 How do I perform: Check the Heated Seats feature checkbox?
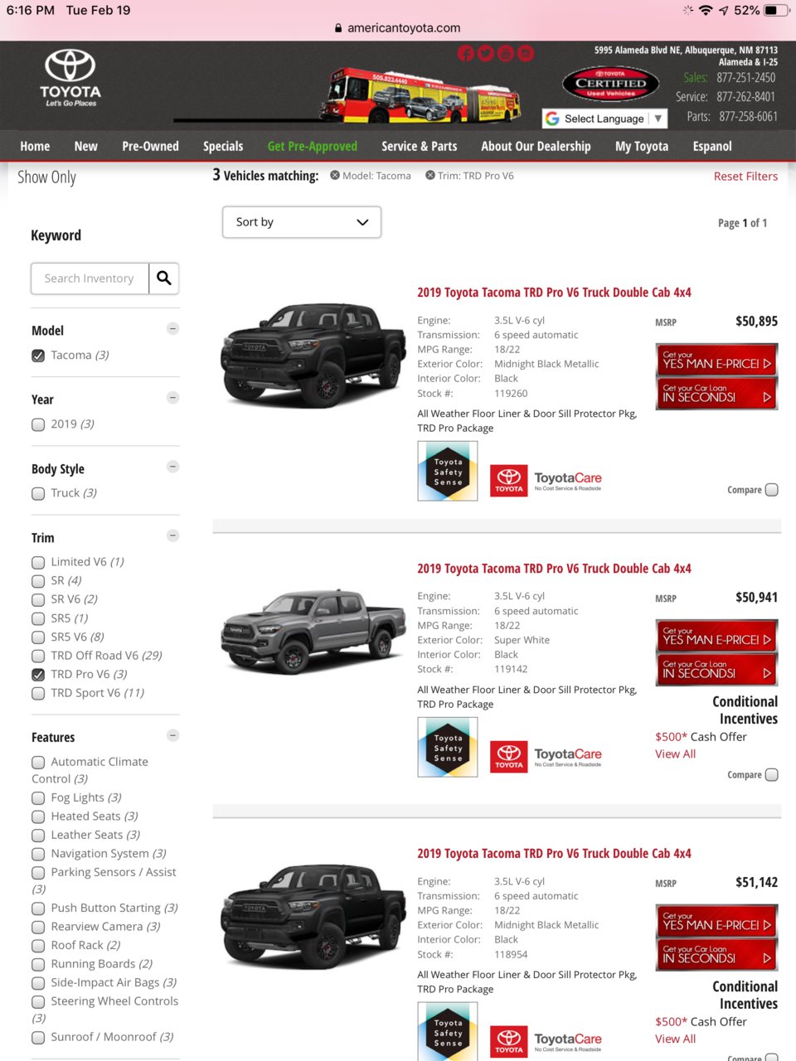coord(38,816)
